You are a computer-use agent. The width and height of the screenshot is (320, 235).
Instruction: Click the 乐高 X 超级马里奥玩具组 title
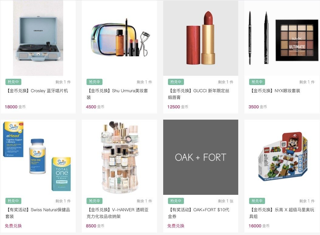[x=282, y=213]
